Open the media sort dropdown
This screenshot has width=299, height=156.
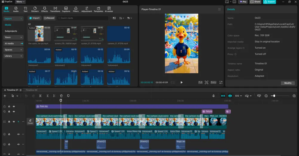(121, 18)
